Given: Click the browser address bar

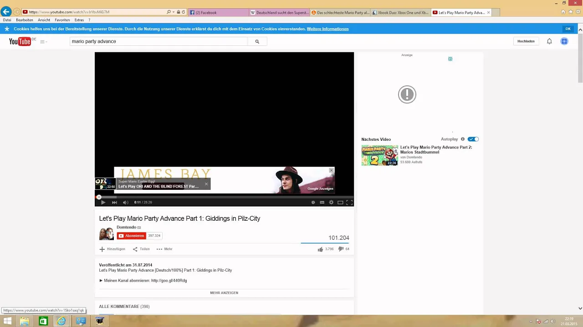Looking at the screenshot, I should coord(94,12).
